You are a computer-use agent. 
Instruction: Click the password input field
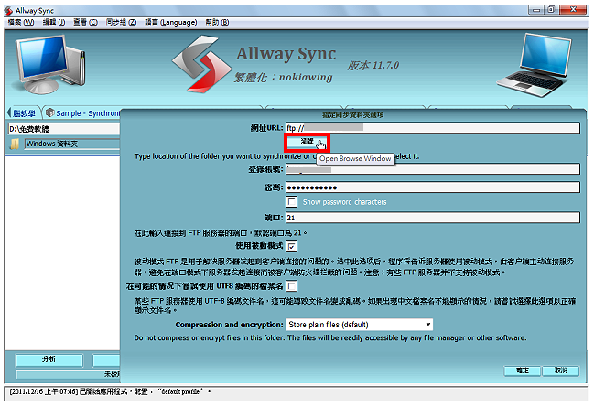click(x=433, y=187)
